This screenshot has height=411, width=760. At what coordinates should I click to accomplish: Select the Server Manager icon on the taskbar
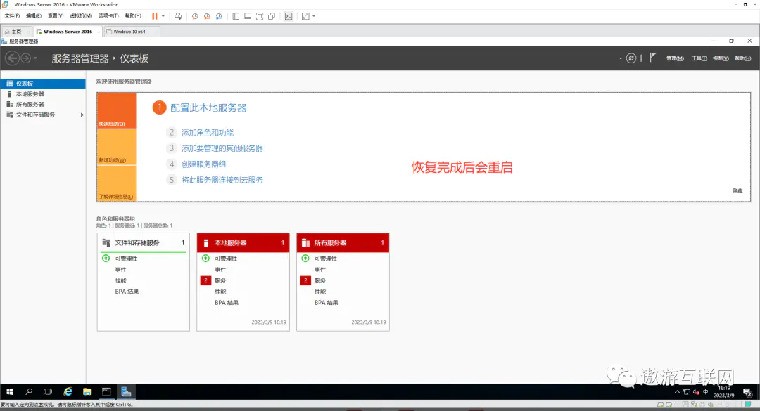[127, 391]
